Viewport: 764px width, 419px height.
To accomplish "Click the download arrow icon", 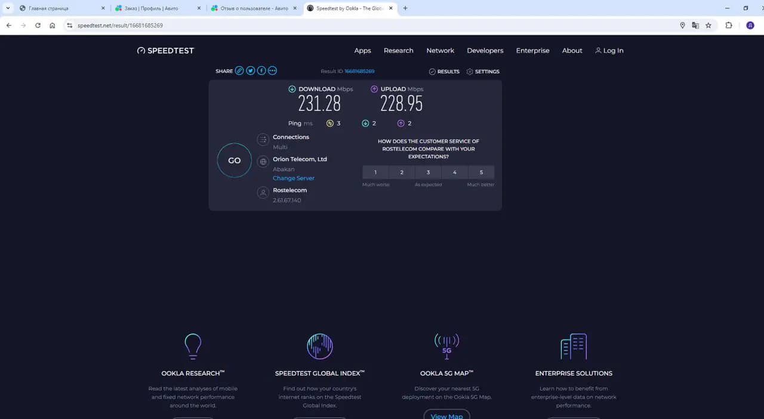I will [x=292, y=89].
